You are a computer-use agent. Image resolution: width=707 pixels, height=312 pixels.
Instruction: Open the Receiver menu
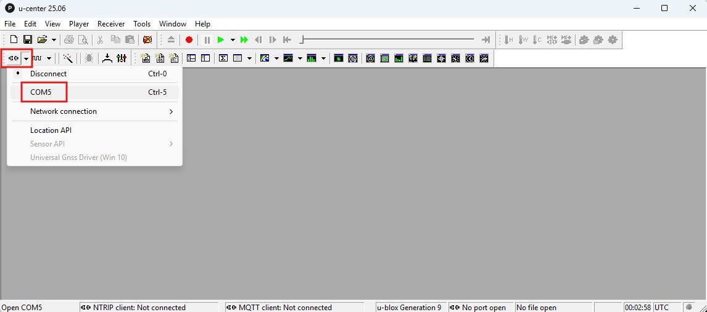pos(111,24)
